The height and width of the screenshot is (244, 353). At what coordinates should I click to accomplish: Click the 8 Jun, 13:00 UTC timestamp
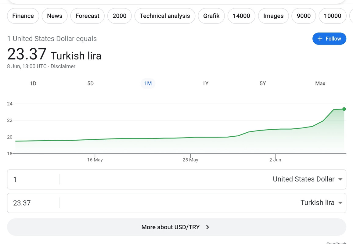click(x=27, y=66)
